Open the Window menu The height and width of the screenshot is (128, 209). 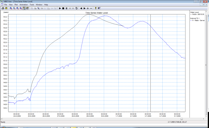click(39, 5)
